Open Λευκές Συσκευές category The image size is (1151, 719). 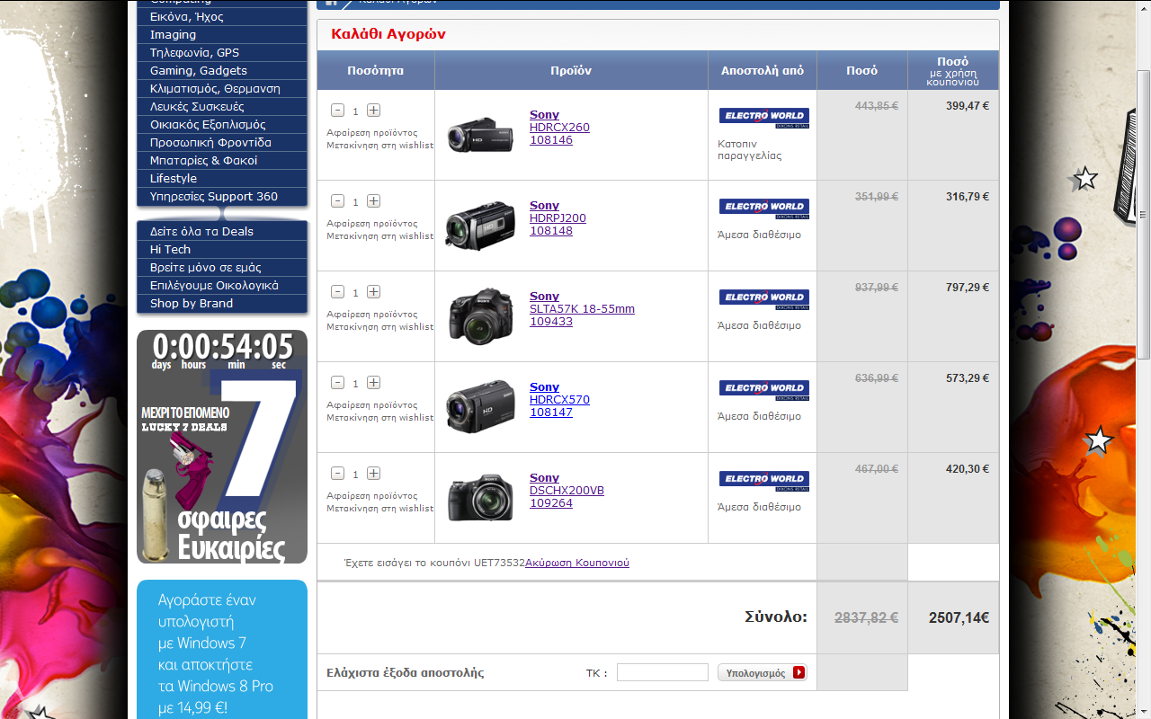pos(222,106)
